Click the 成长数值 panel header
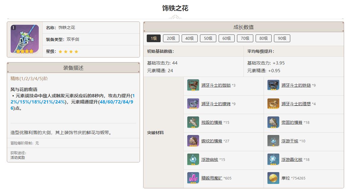The height and width of the screenshot is (191, 350). 243,27
